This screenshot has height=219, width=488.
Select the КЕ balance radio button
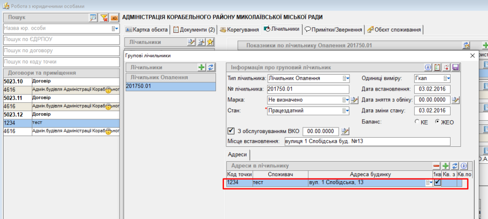(x=417, y=122)
